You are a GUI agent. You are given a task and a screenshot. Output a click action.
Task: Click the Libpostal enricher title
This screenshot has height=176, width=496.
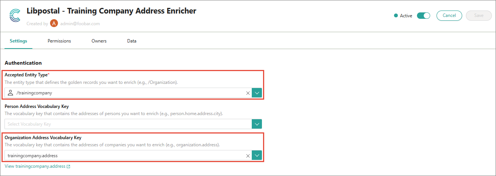pyautogui.click(x=111, y=11)
